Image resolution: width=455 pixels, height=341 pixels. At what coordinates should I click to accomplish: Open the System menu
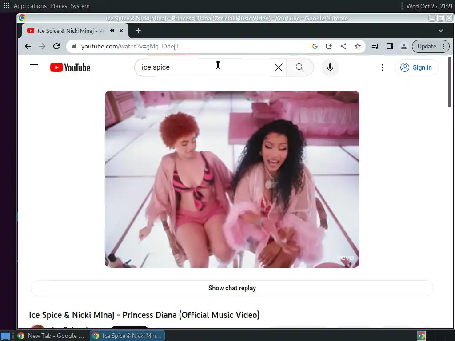80,6
